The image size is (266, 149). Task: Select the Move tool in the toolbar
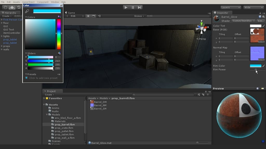pos(12,8)
